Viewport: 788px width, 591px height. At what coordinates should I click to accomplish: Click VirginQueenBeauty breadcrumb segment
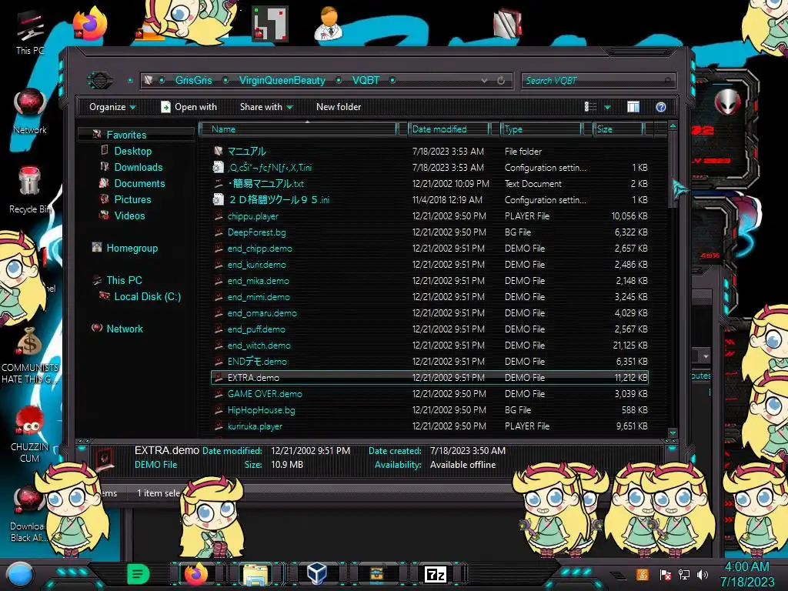click(282, 80)
